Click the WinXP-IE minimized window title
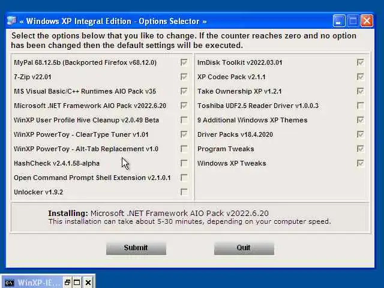 (x=38, y=283)
